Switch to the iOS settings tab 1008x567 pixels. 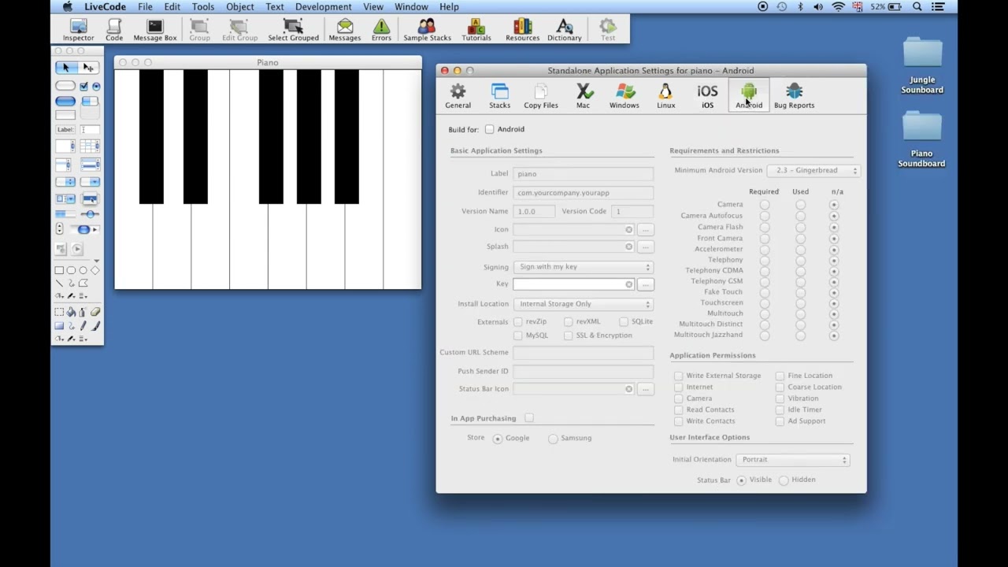(x=707, y=96)
